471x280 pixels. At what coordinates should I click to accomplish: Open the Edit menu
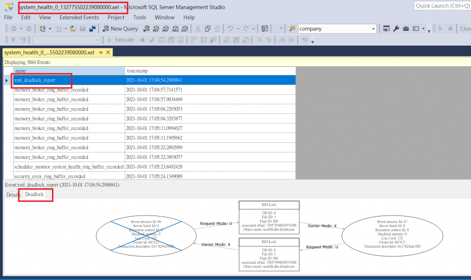coord(26,17)
